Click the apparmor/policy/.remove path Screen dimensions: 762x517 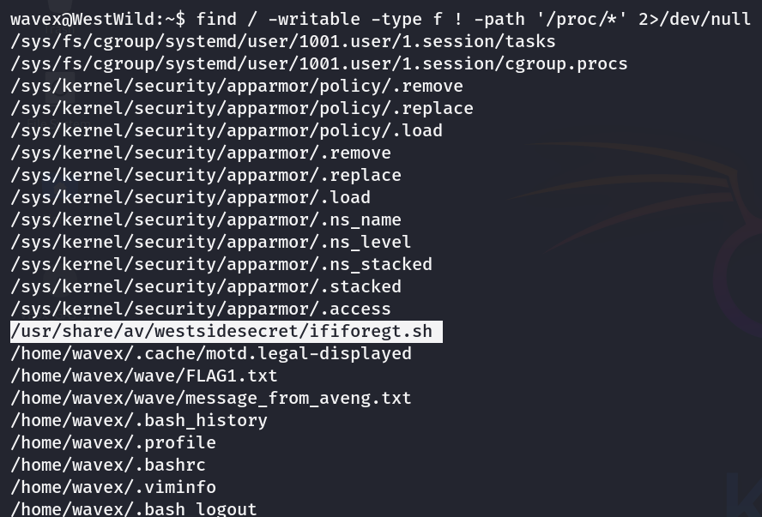(237, 86)
